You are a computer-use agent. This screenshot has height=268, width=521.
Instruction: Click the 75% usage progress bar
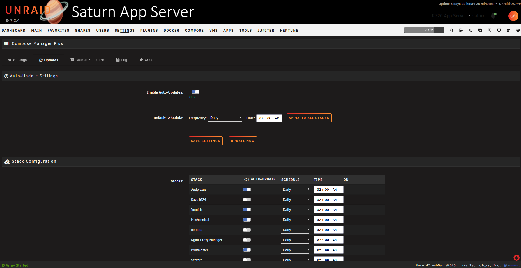point(424,30)
